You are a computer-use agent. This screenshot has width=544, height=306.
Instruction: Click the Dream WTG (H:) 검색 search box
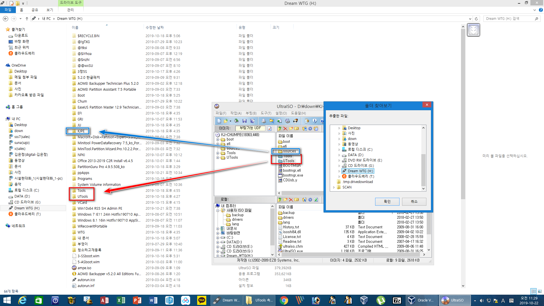click(x=512, y=19)
